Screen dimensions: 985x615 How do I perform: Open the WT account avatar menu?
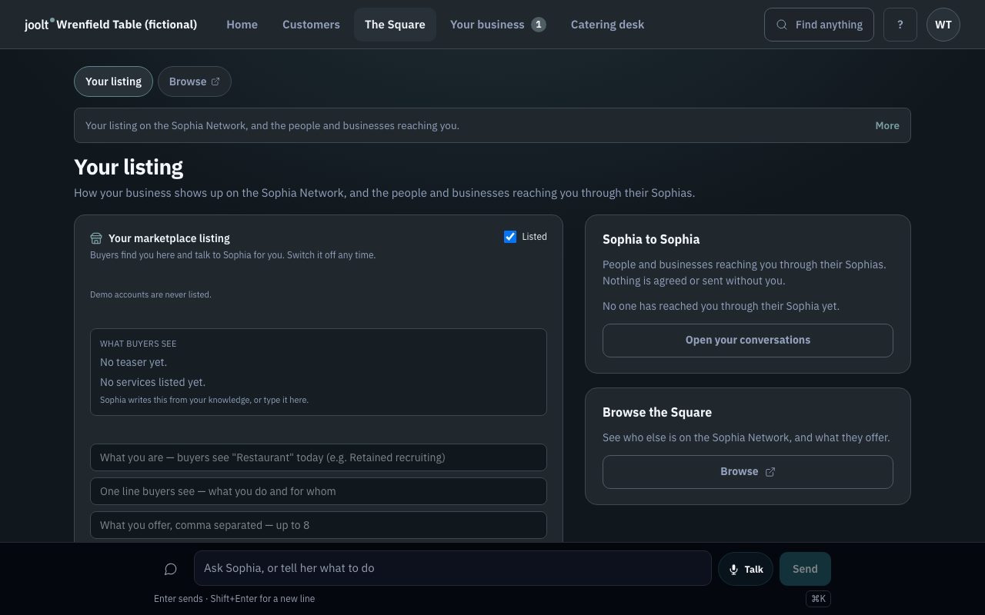point(943,25)
